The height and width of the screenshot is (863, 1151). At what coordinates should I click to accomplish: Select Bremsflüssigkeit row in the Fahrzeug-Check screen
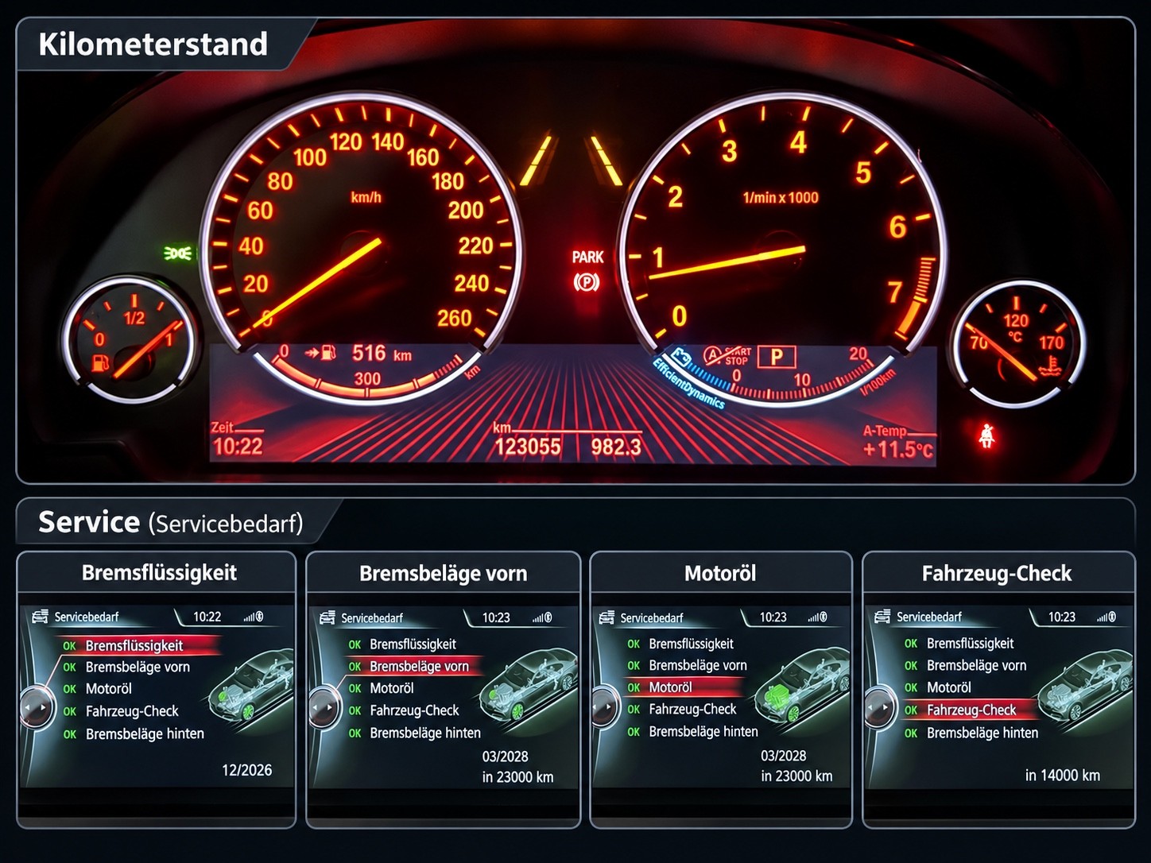[x=959, y=643]
